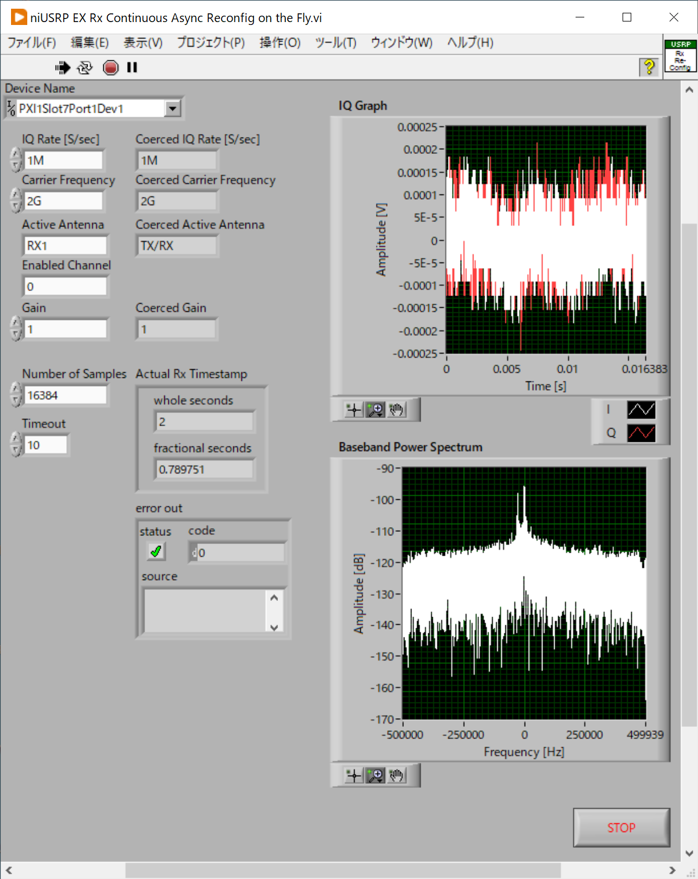The width and height of the screenshot is (698, 879).
Task: Click the Coerced Gain indicator value
Action: [x=177, y=329]
